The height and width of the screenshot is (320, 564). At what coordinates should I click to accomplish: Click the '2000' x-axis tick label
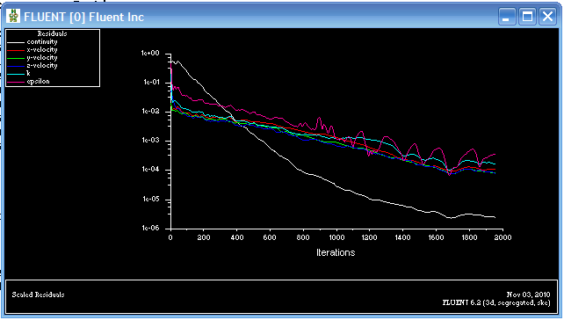click(503, 237)
